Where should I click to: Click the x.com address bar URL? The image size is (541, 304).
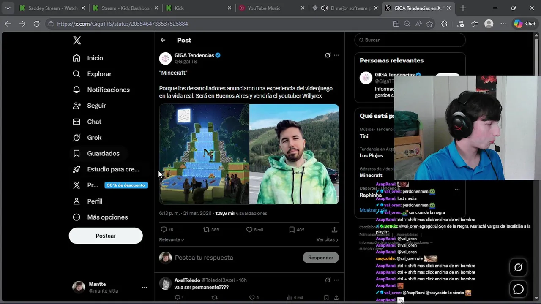[123, 24]
